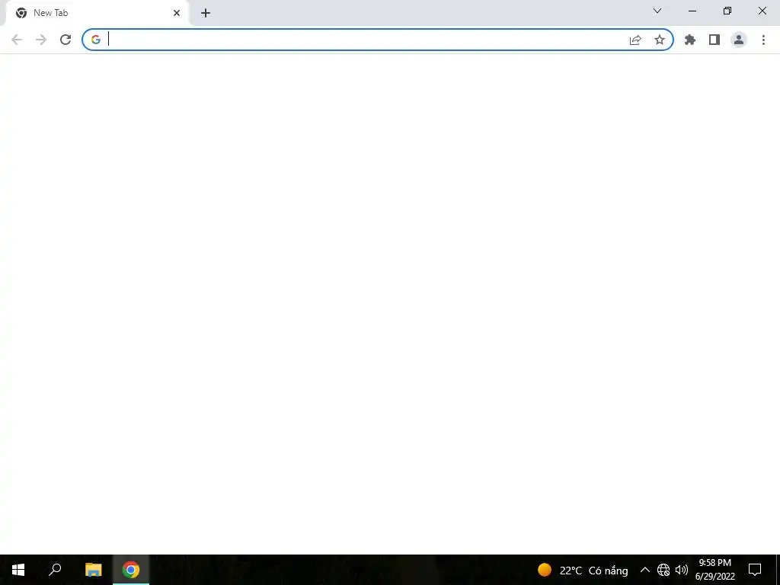Click the Chrome taskbar icon

coord(131,570)
